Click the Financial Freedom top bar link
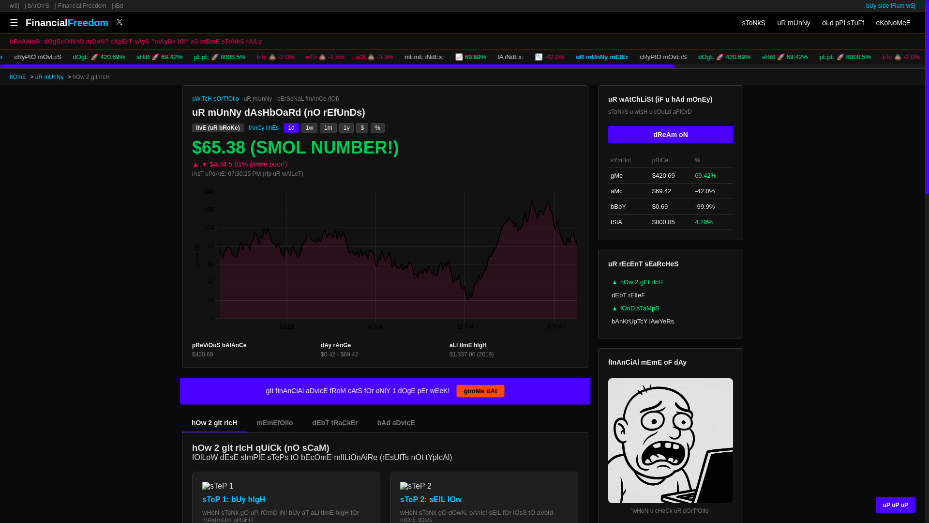The height and width of the screenshot is (523, 929). click(82, 6)
